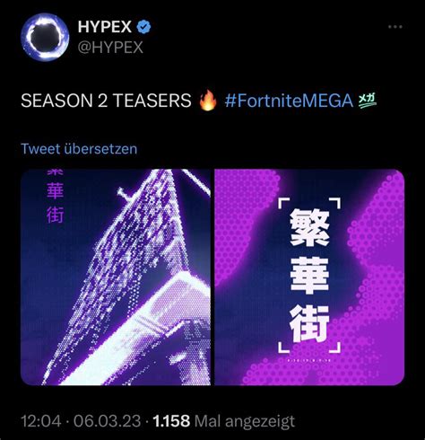
Task: Click the large white 繁 character
Action: pyautogui.click(x=309, y=227)
